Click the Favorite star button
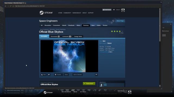174x97 pixels. [x=58, y=75]
